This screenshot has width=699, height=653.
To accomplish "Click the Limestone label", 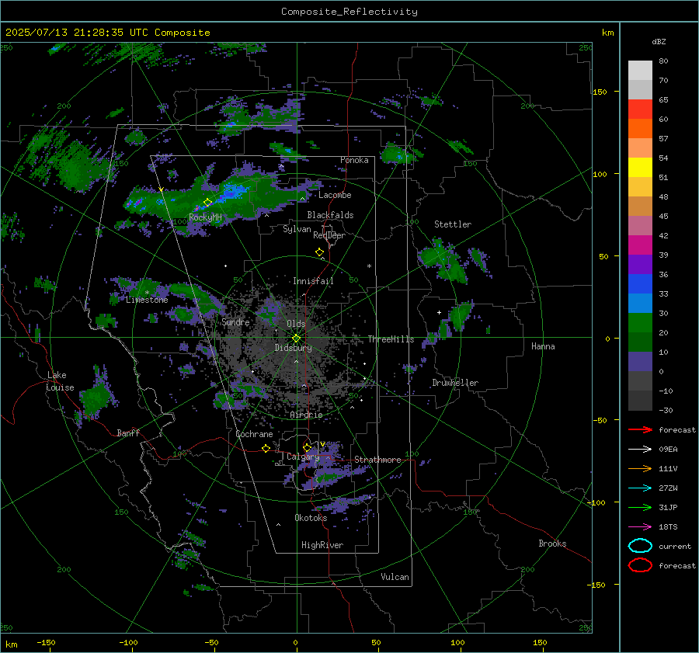I will point(147,300).
